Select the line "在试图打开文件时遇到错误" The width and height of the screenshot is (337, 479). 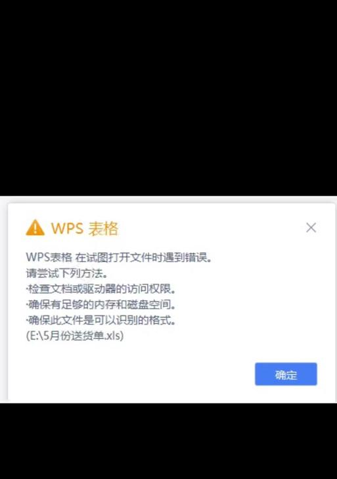click(140, 258)
